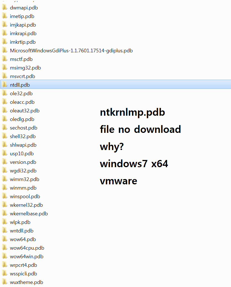This screenshot has height=287, width=231.
Task: Select the MicrosoftWindowsGdiPlus-1.1.7601.17514-gdiplus.pdb folder name
Action: (71, 51)
